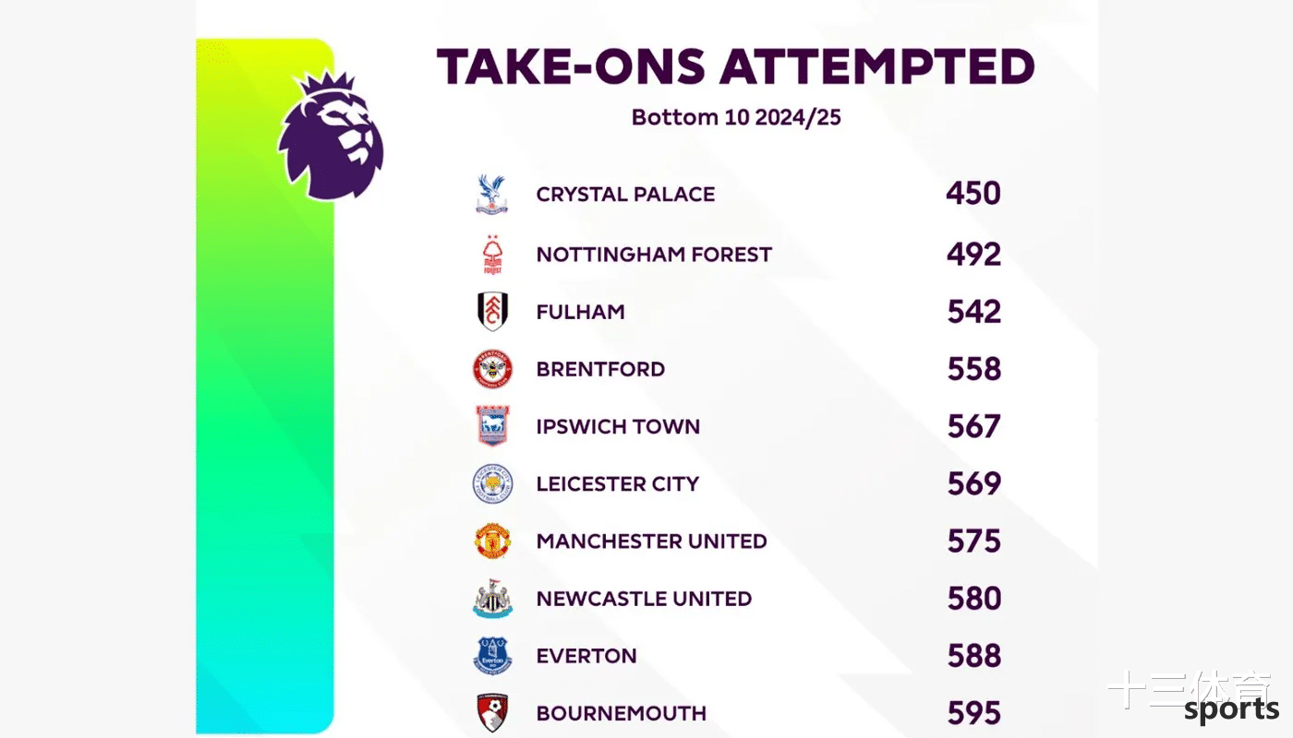Click the Manchester United club crest

[492, 542]
